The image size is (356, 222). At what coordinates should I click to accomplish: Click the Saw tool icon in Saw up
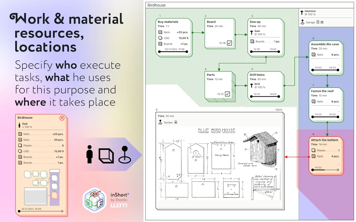click(252, 33)
